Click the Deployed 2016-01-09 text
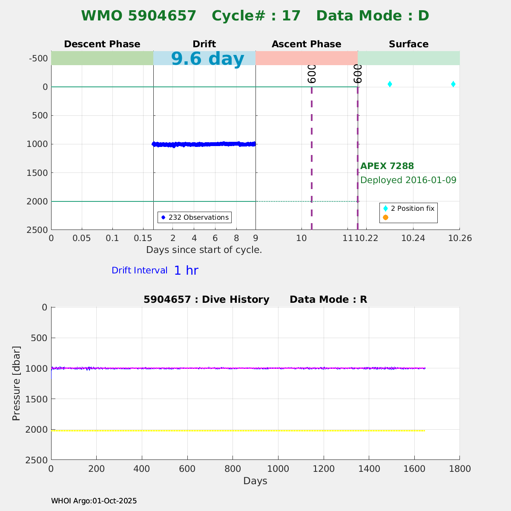Viewport: 511px width, 511px height. click(x=408, y=180)
